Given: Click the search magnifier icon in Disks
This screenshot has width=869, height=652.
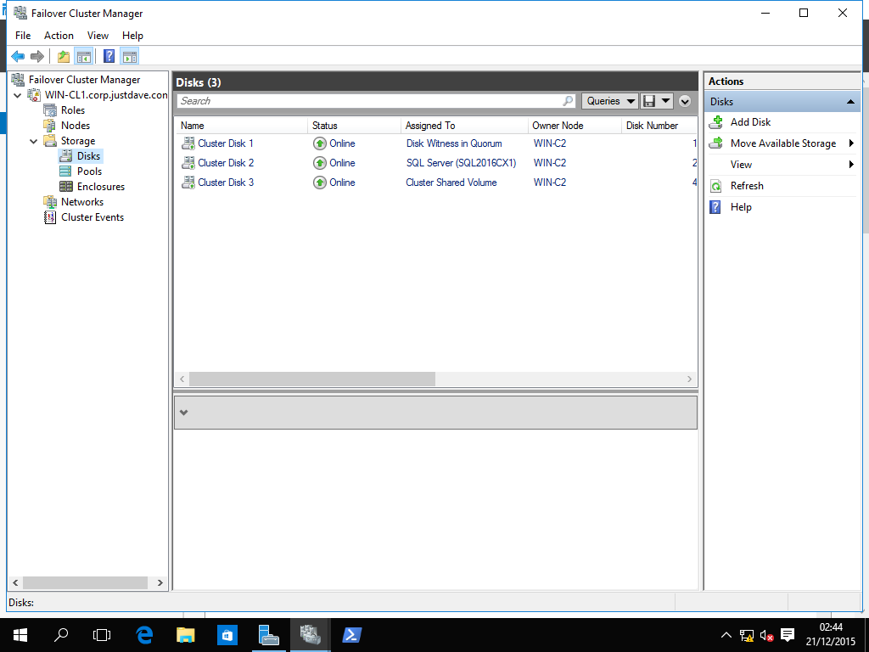Looking at the screenshot, I should (568, 101).
